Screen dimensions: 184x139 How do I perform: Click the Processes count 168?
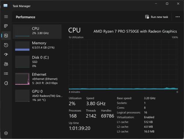click(x=73, y=116)
